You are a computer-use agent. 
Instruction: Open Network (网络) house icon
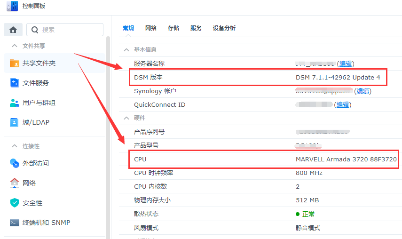(x=15, y=183)
